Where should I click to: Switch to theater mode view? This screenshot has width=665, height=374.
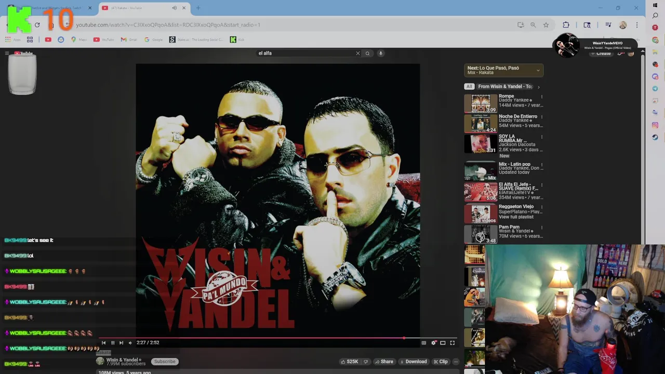(443, 343)
